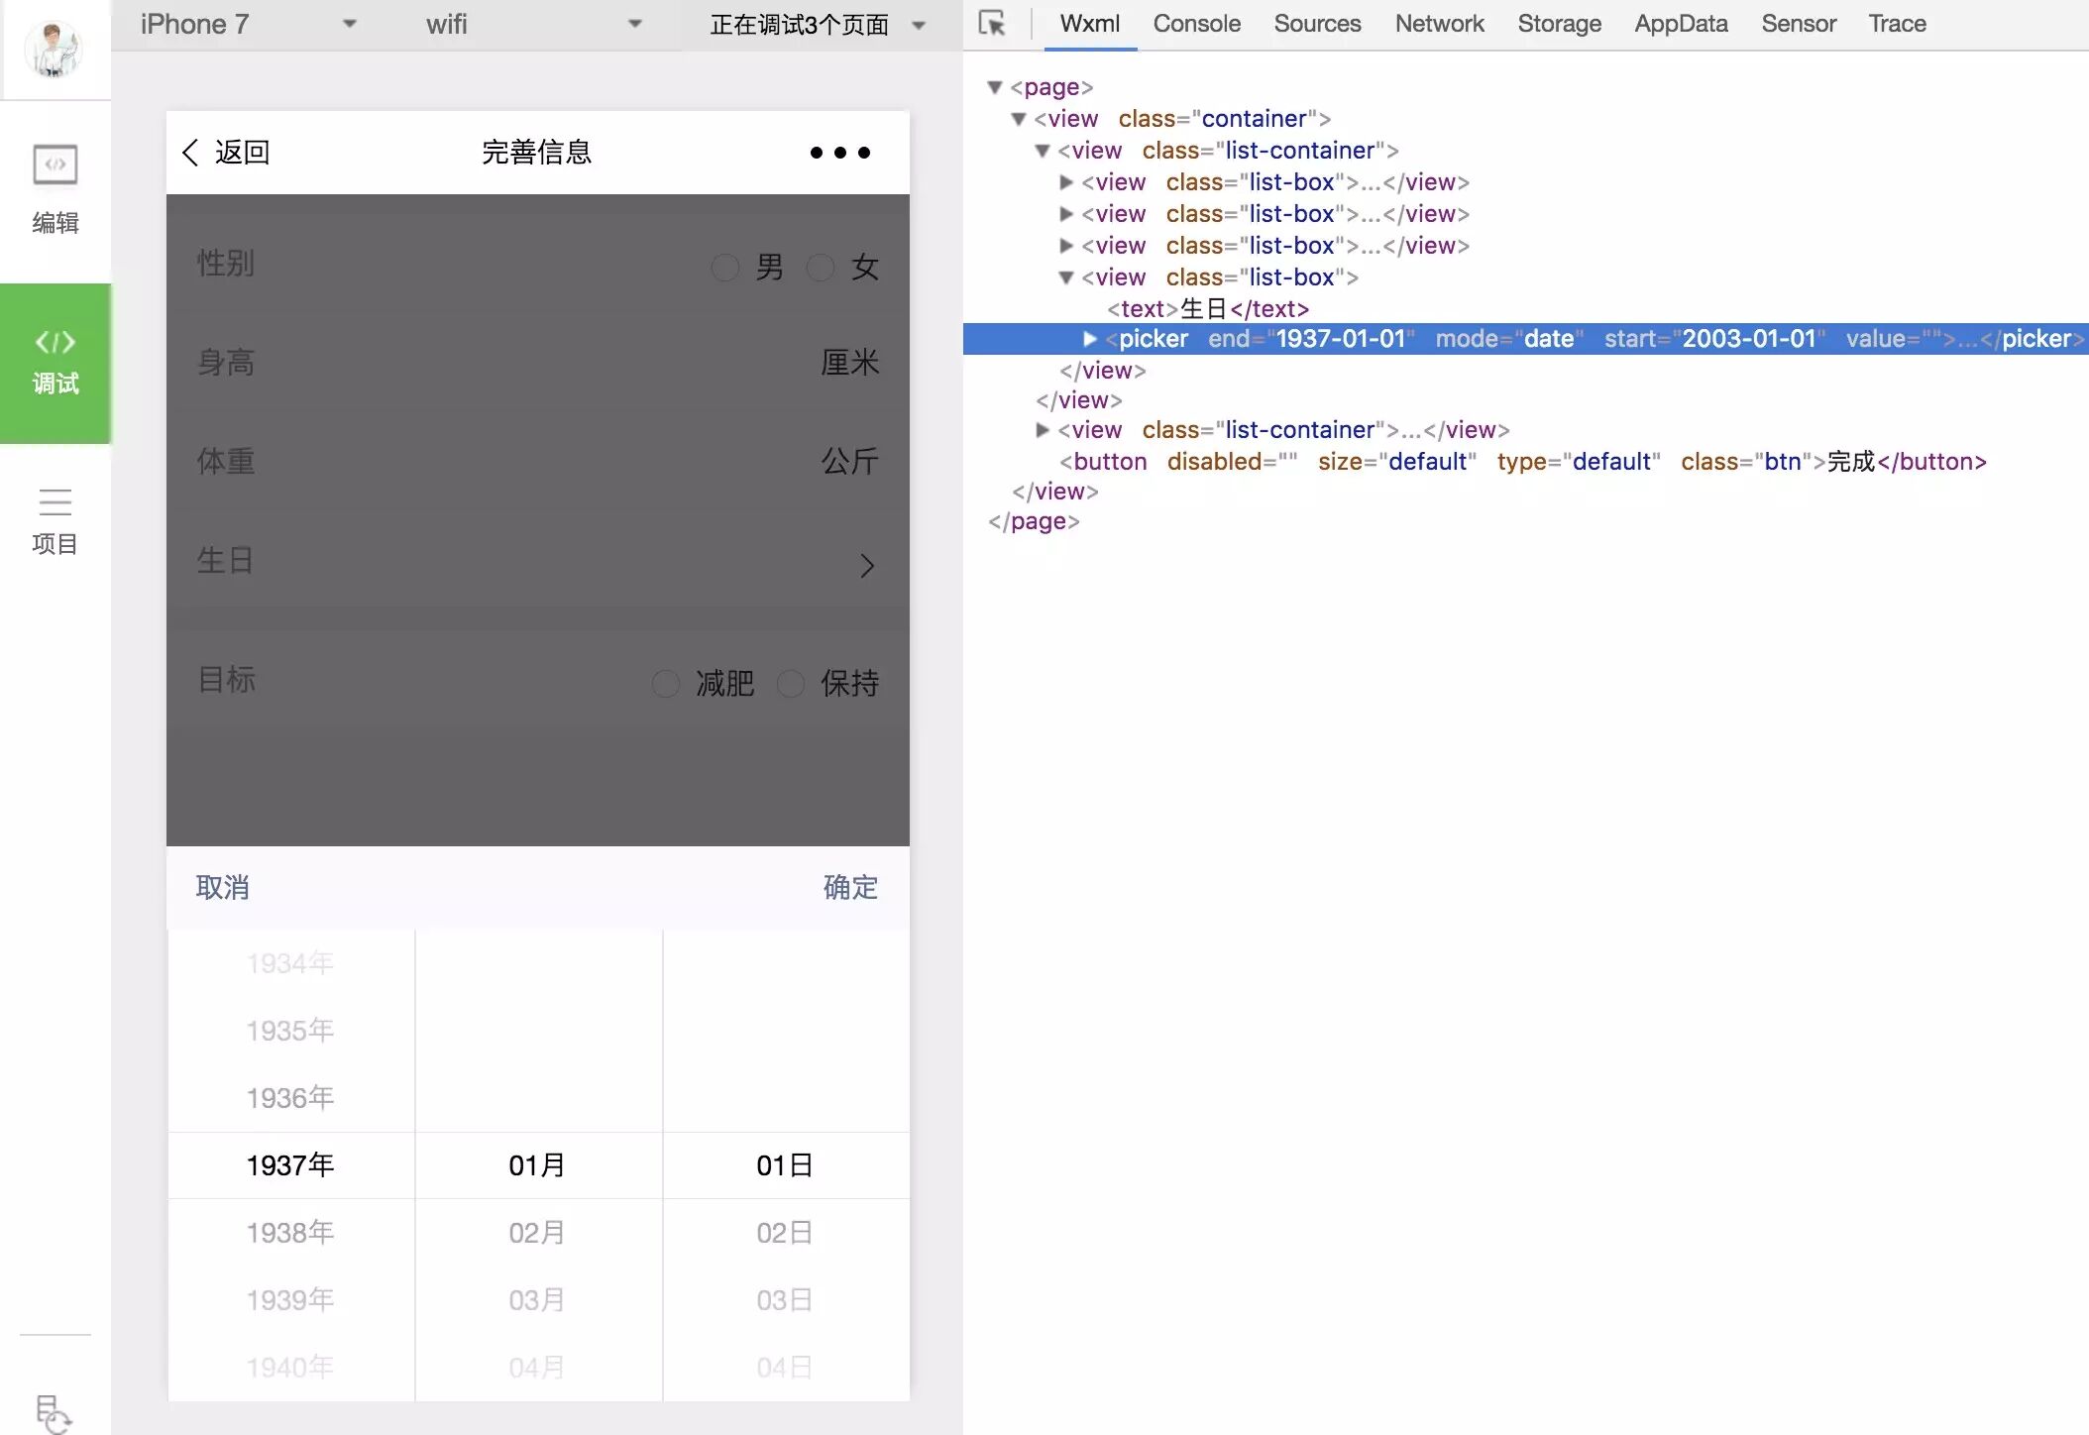Switch to the AppData tab
The width and height of the screenshot is (2089, 1435).
click(x=1681, y=24)
